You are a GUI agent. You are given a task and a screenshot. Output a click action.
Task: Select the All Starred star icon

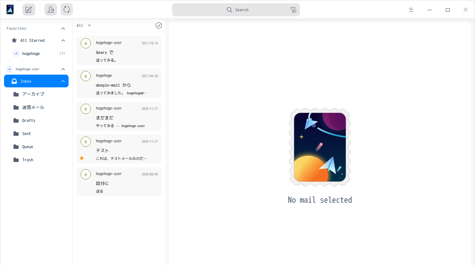(x=14, y=40)
